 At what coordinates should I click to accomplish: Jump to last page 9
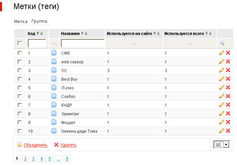pos(67,159)
